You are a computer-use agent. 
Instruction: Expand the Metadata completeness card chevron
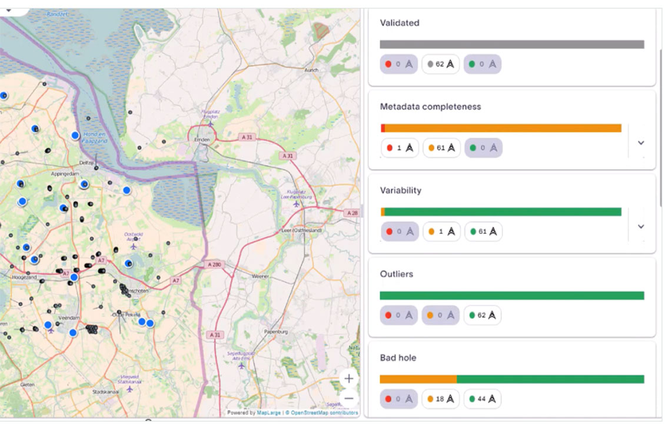click(x=641, y=143)
